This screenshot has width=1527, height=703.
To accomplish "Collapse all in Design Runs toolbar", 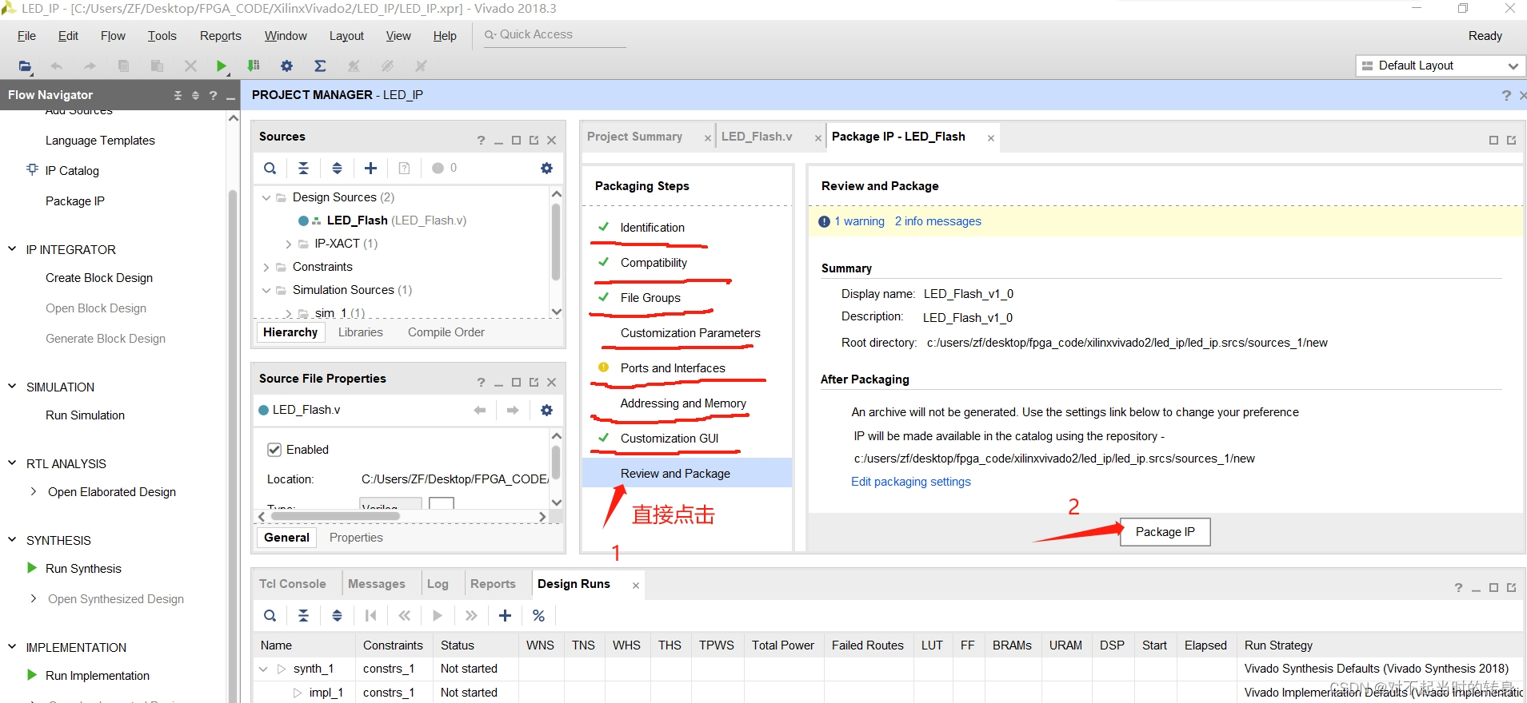I will click(303, 615).
